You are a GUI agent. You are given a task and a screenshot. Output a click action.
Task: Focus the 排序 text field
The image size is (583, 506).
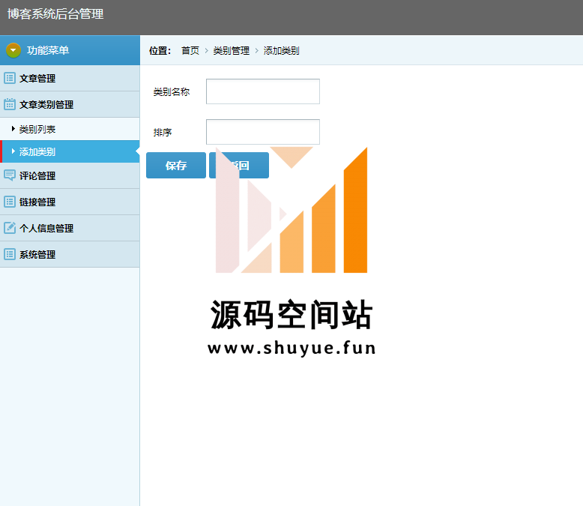(263, 132)
